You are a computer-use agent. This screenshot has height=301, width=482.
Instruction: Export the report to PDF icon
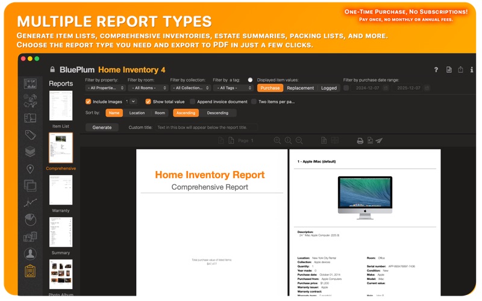click(x=370, y=140)
